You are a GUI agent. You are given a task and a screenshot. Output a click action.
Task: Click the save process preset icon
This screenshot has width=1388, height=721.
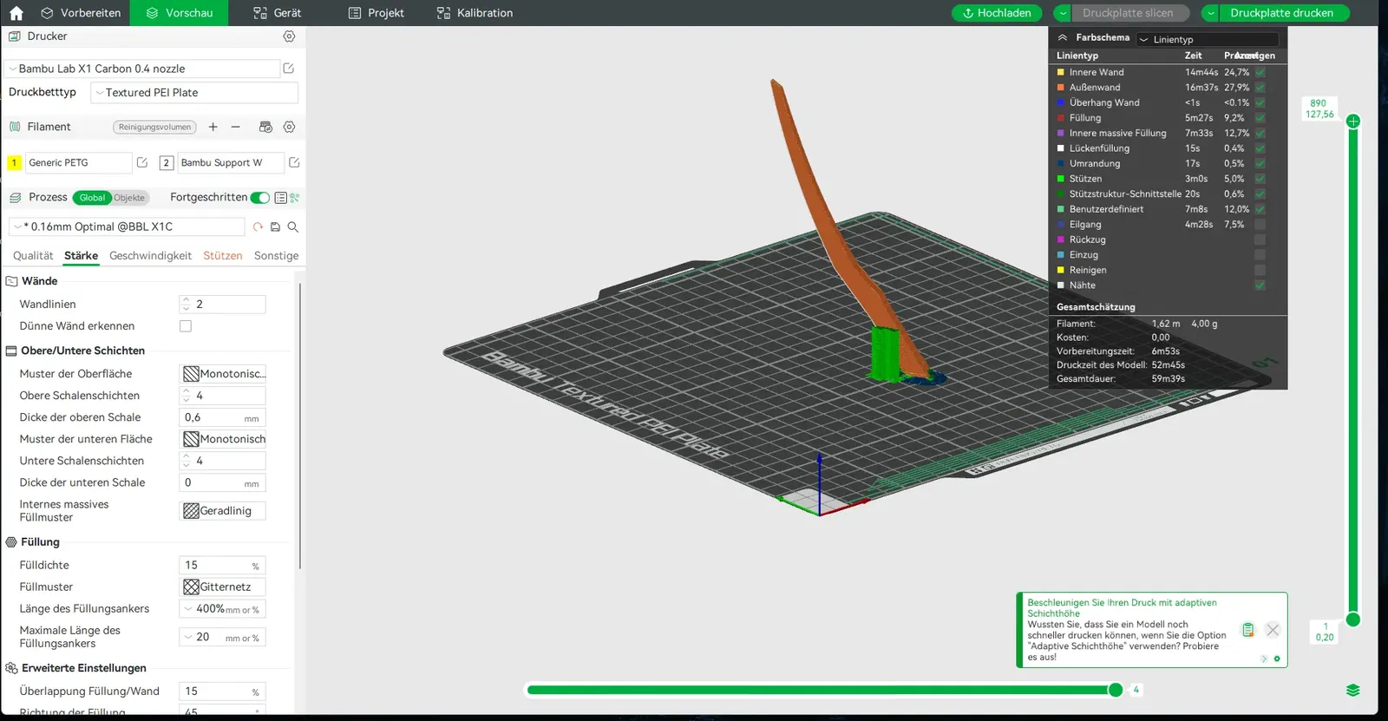[275, 227]
